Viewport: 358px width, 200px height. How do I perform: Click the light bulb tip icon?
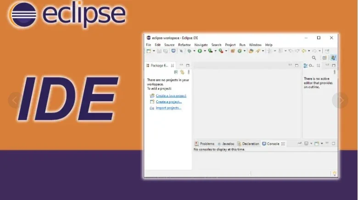tap(335, 173)
